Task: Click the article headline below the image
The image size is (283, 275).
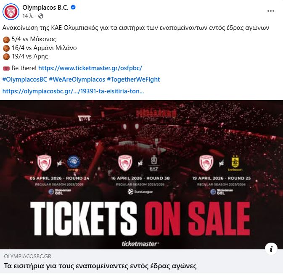Action: [100, 266]
